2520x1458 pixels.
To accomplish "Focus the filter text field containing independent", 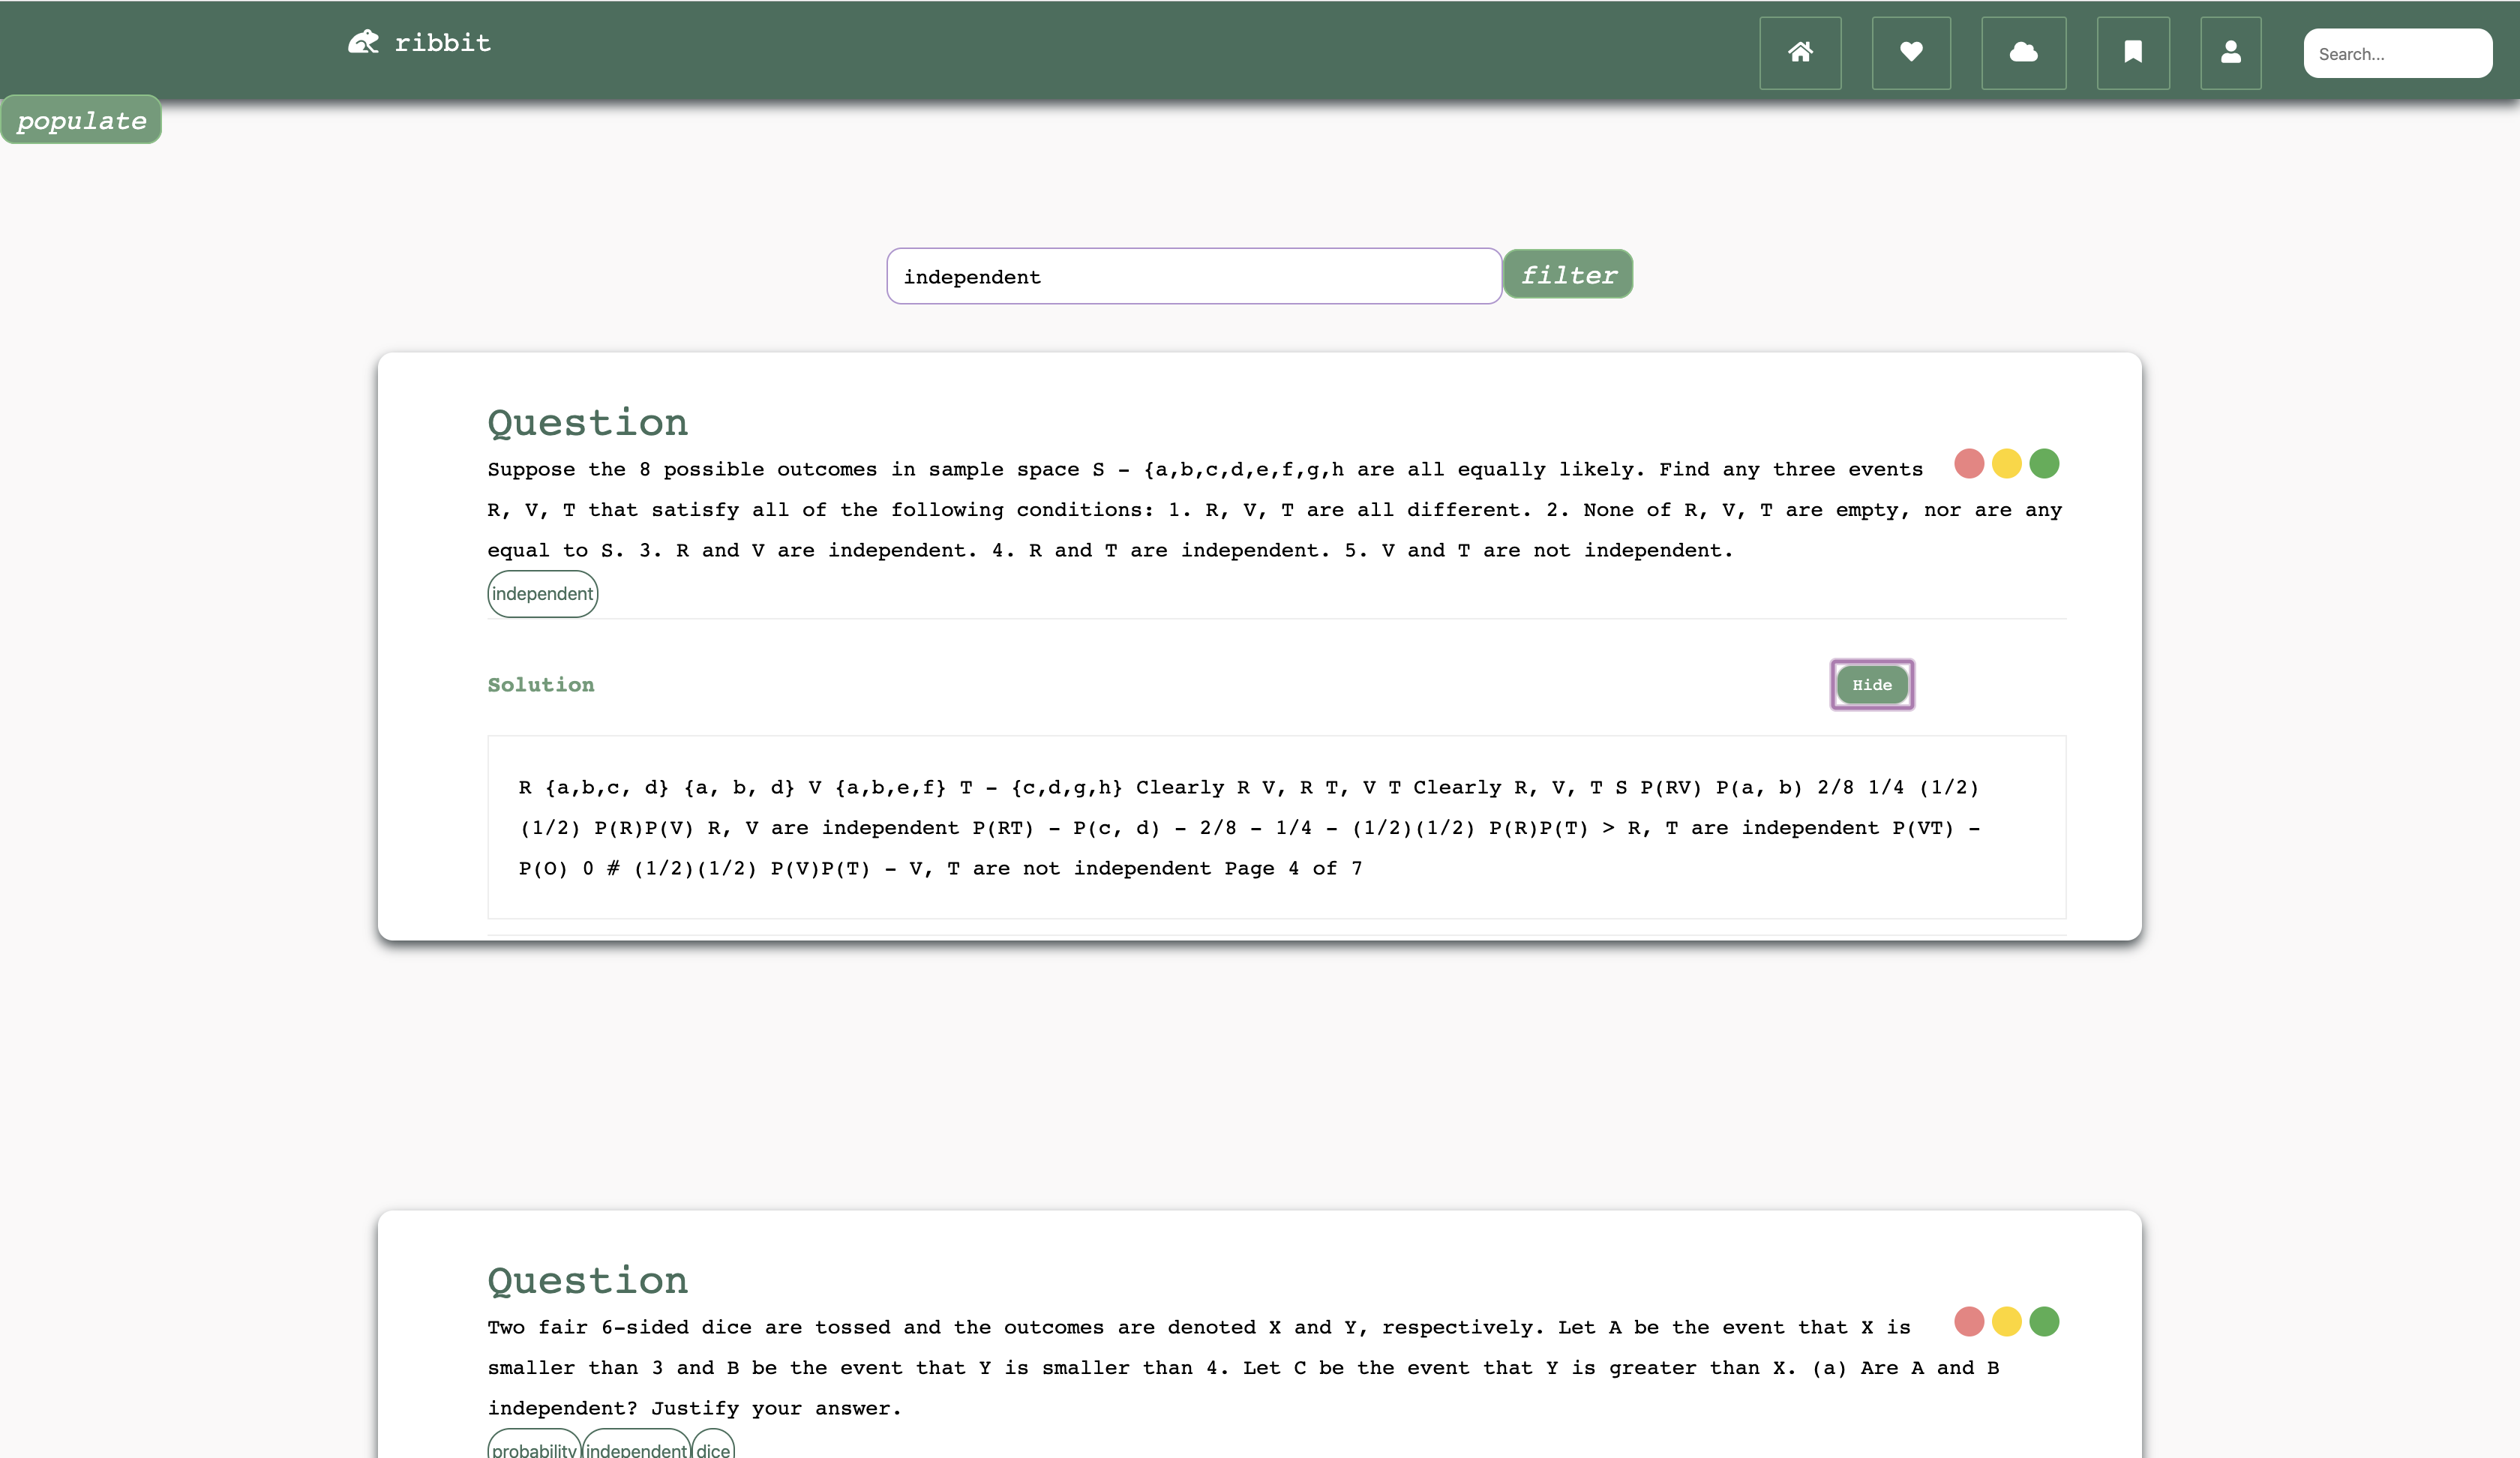I will [1193, 277].
